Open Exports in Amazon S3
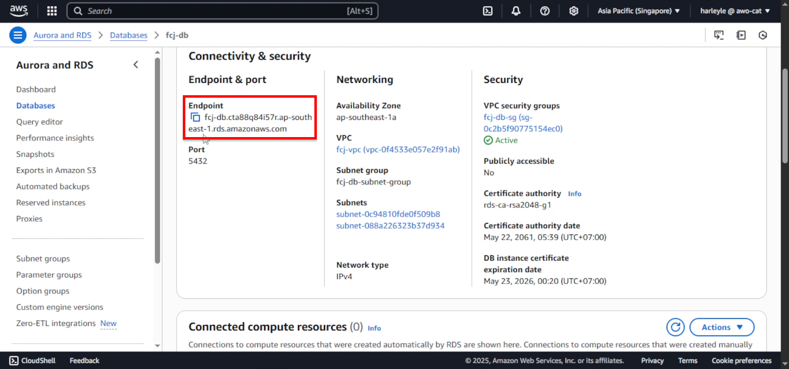Image resolution: width=789 pixels, height=369 pixels. [x=56, y=170]
